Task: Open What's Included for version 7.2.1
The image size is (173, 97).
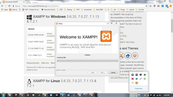Action: point(51,55)
